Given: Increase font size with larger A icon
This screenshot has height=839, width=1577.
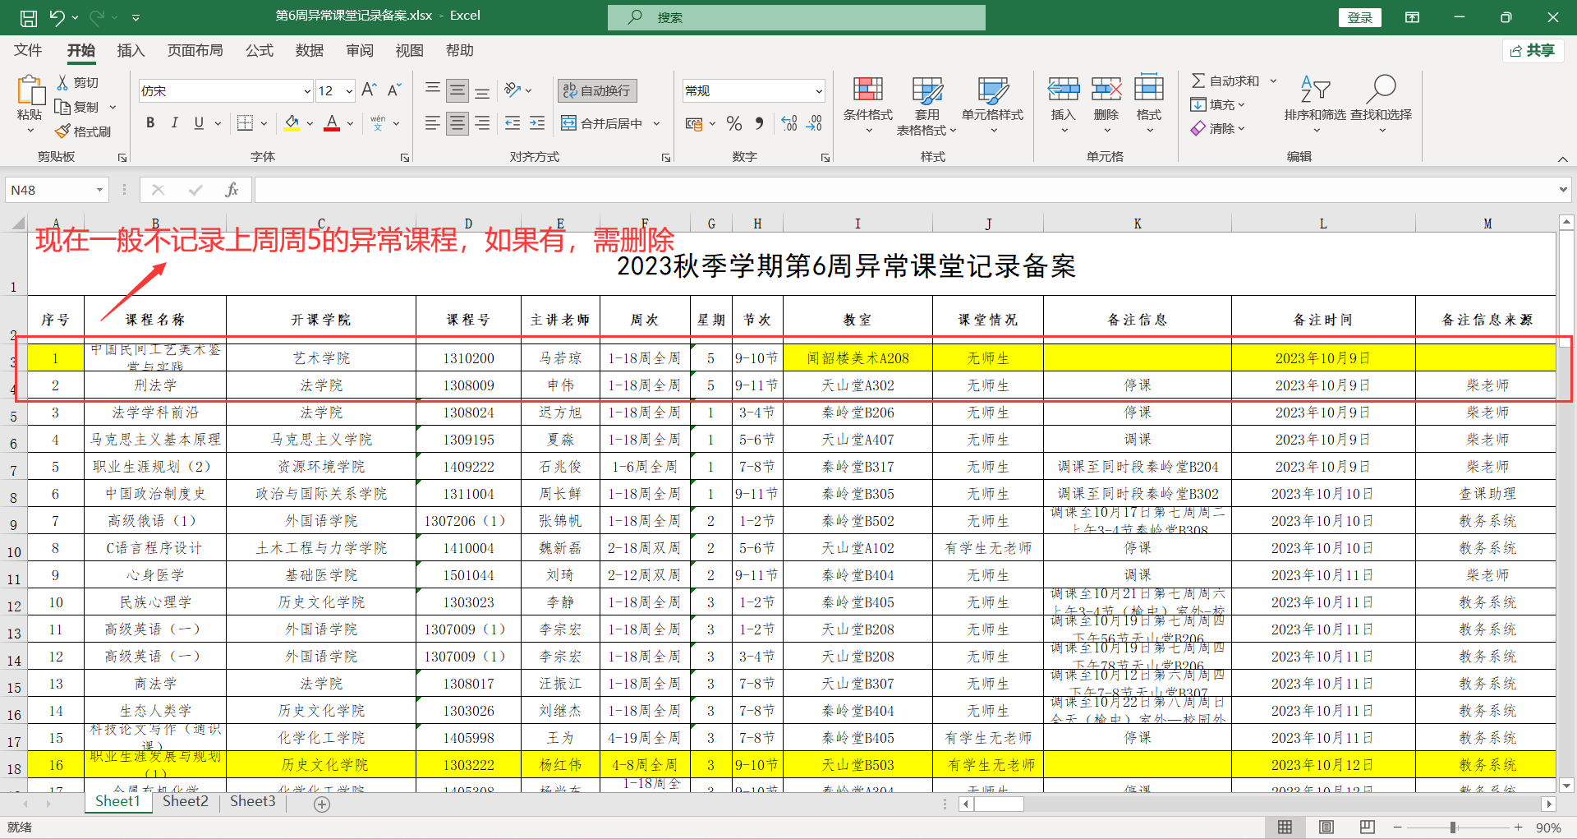Looking at the screenshot, I should click(369, 90).
